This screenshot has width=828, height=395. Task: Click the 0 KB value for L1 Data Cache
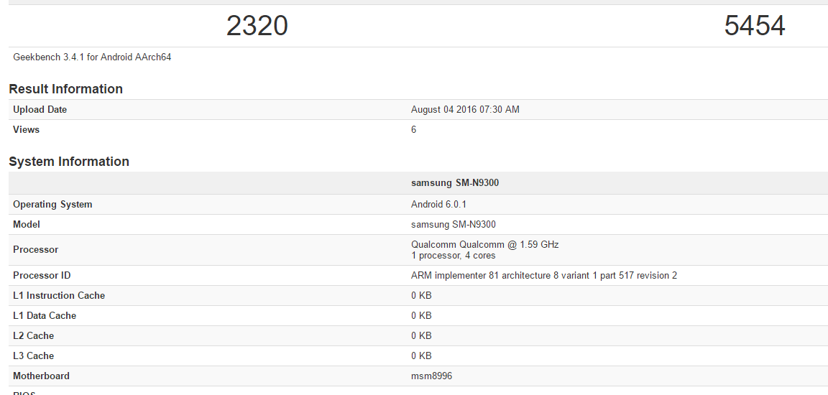[x=421, y=316]
